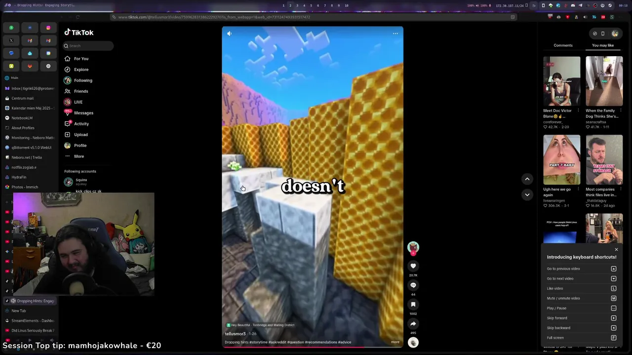This screenshot has width=632, height=355.
Task: Open the Upload page
Action: tap(77, 135)
